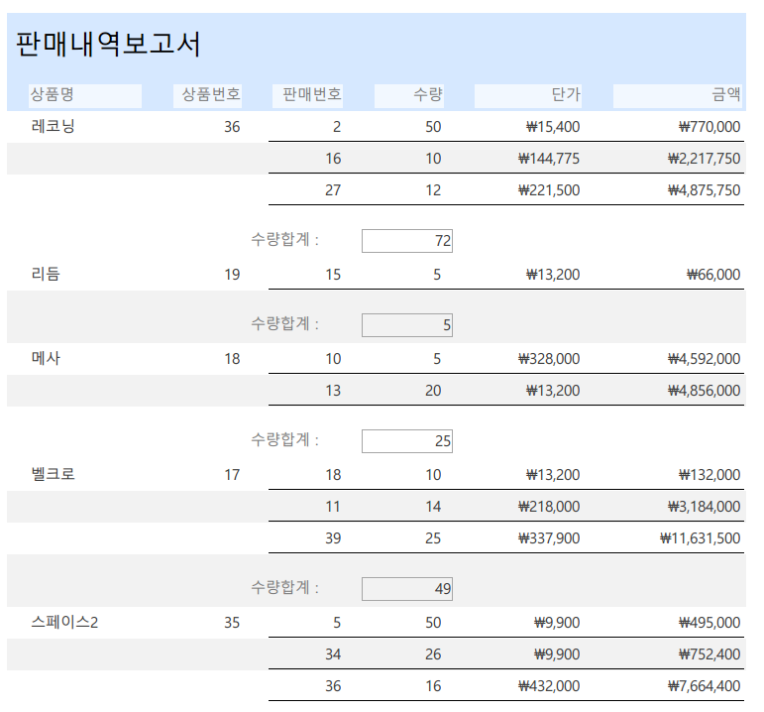This screenshot has height=712, width=764.
Task: Select product number 18 for 메사
Action: pyautogui.click(x=232, y=359)
